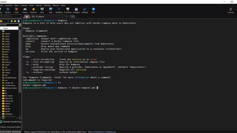
Task: Open the Macros menu
Action: [x=56, y=6]
